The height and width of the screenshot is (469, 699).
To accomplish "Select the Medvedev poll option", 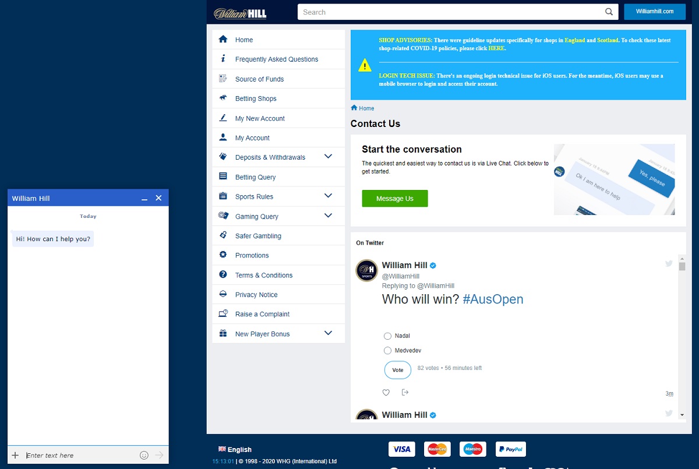I will click(x=388, y=351).
